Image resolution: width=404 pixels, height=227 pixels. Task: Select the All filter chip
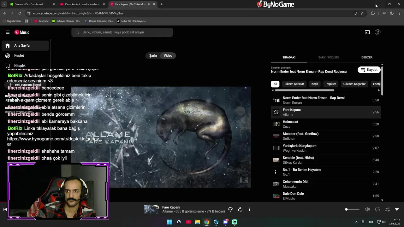pyautogui.click(x=275, y=84)
